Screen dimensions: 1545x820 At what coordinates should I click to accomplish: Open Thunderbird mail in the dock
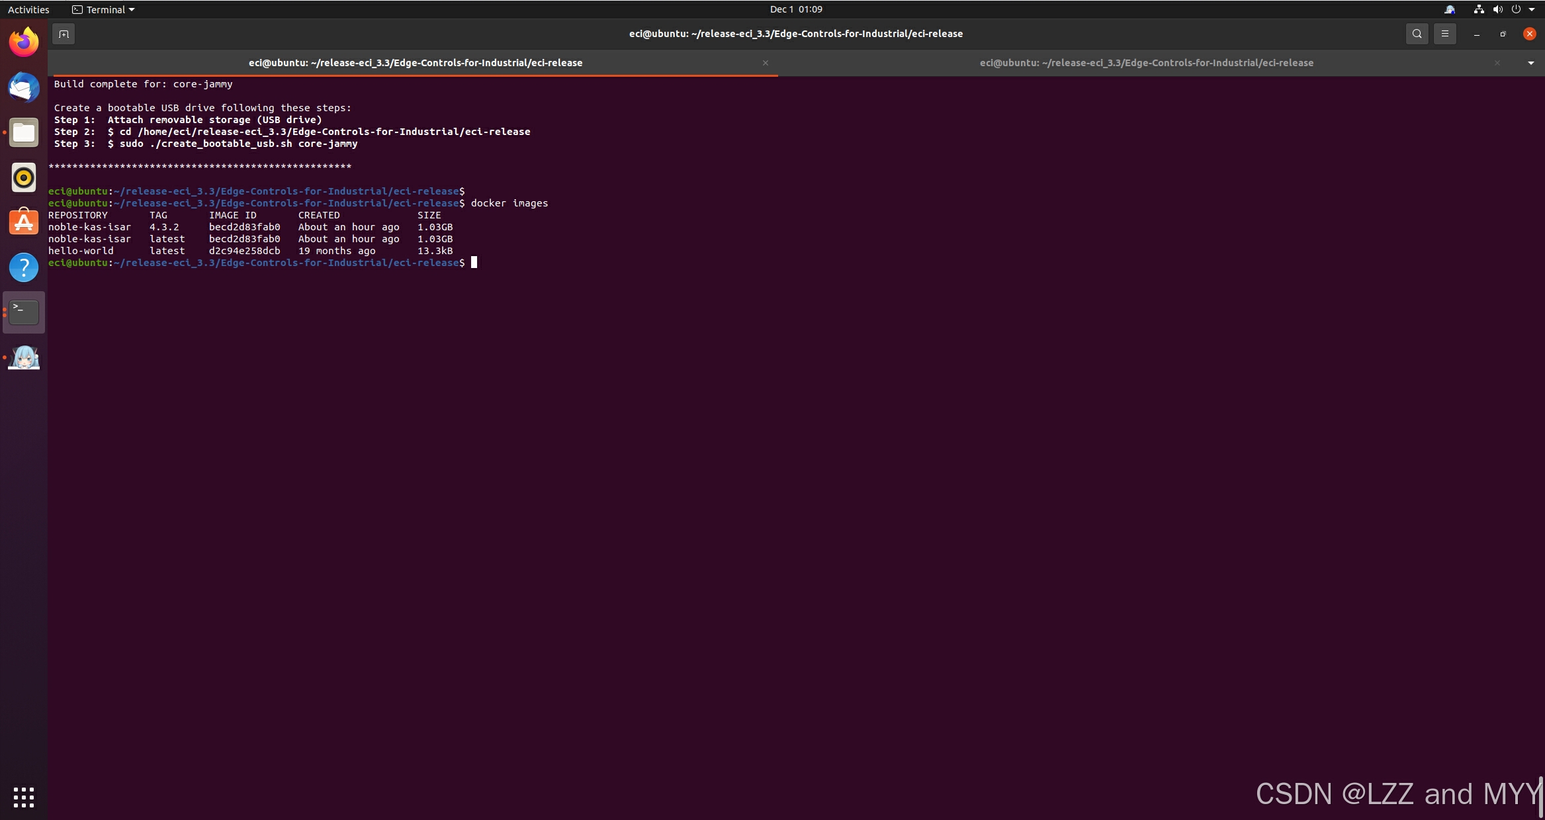(24, 87)
